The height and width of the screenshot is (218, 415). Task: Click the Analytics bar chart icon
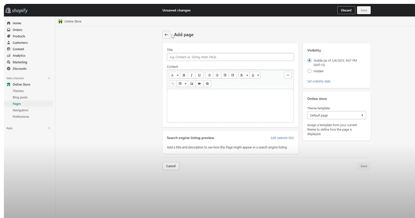coord(9,55)
